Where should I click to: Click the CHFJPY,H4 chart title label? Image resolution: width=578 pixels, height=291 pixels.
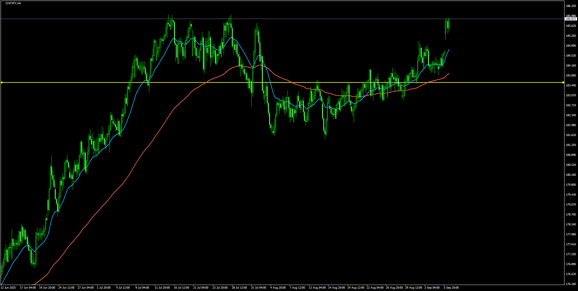(13, 3)
